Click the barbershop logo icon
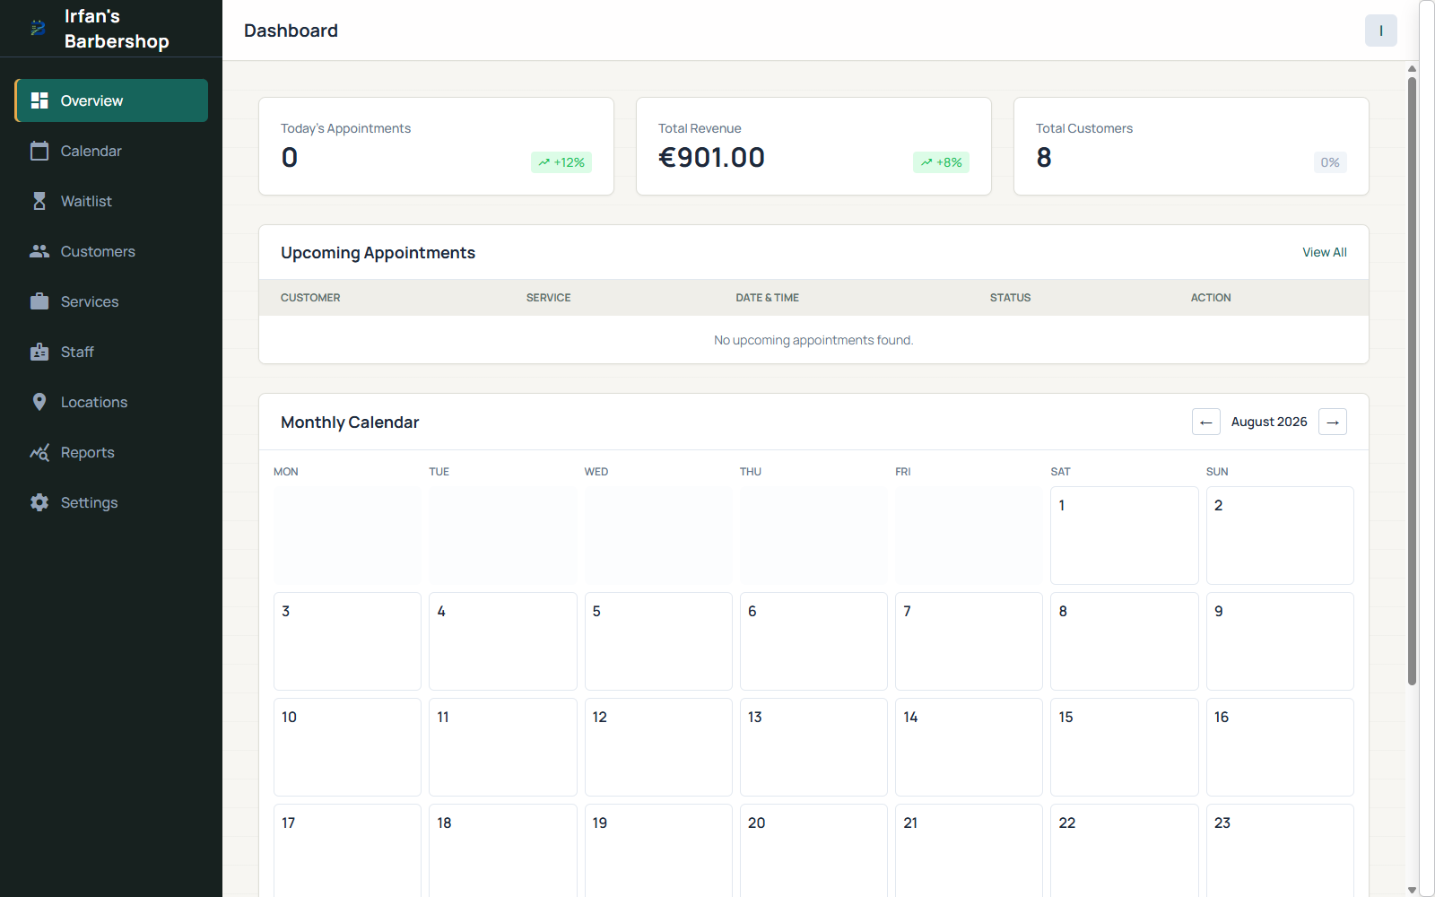Screen dimensions: 1435x897 coord(38,29)
